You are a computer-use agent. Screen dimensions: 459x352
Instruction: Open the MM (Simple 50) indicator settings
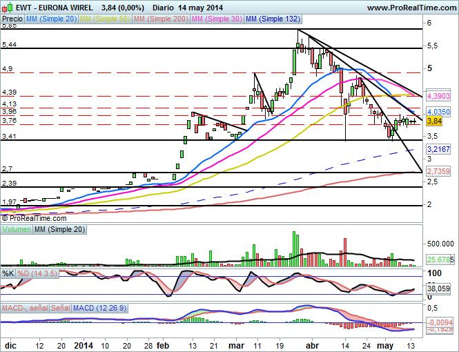click(104, 20)
